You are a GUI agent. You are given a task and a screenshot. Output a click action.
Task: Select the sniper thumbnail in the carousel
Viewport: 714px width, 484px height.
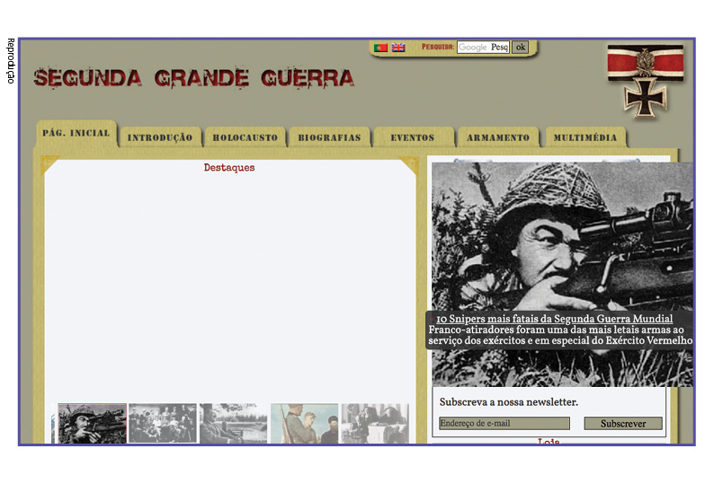click(x=92, y=423)
